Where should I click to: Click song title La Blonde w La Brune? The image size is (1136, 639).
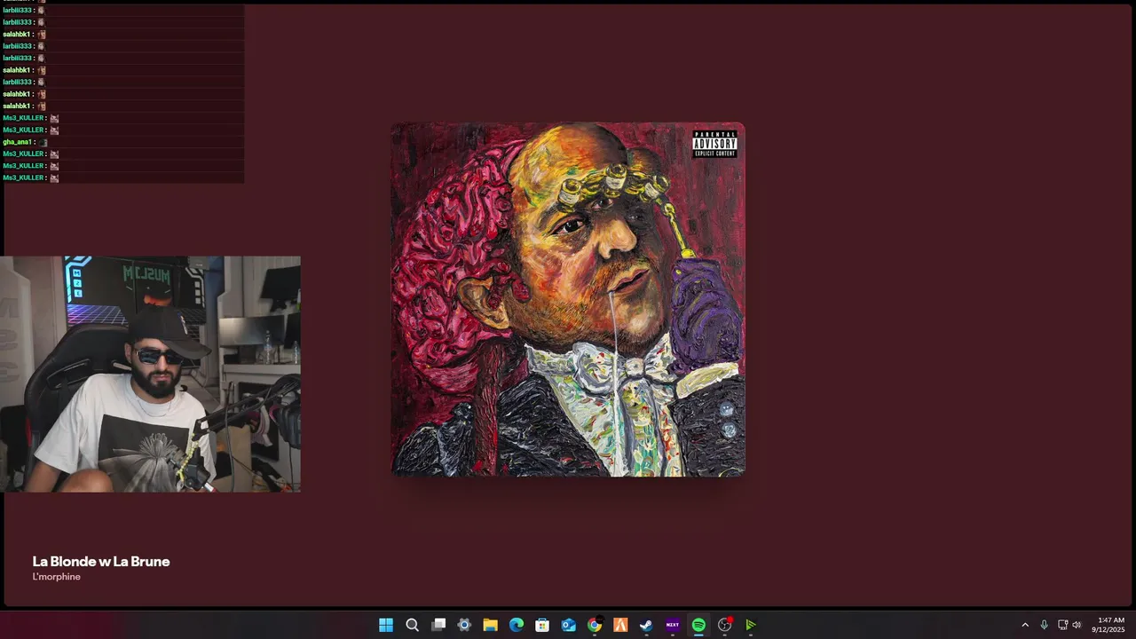point(101,562)
